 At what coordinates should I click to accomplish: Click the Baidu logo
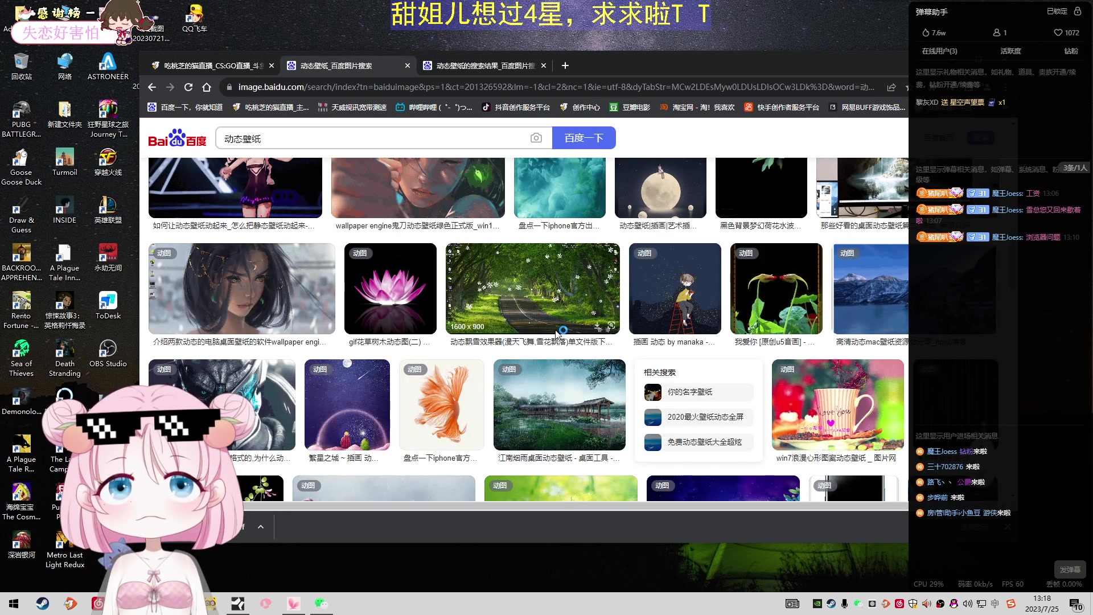coord(177,138)
